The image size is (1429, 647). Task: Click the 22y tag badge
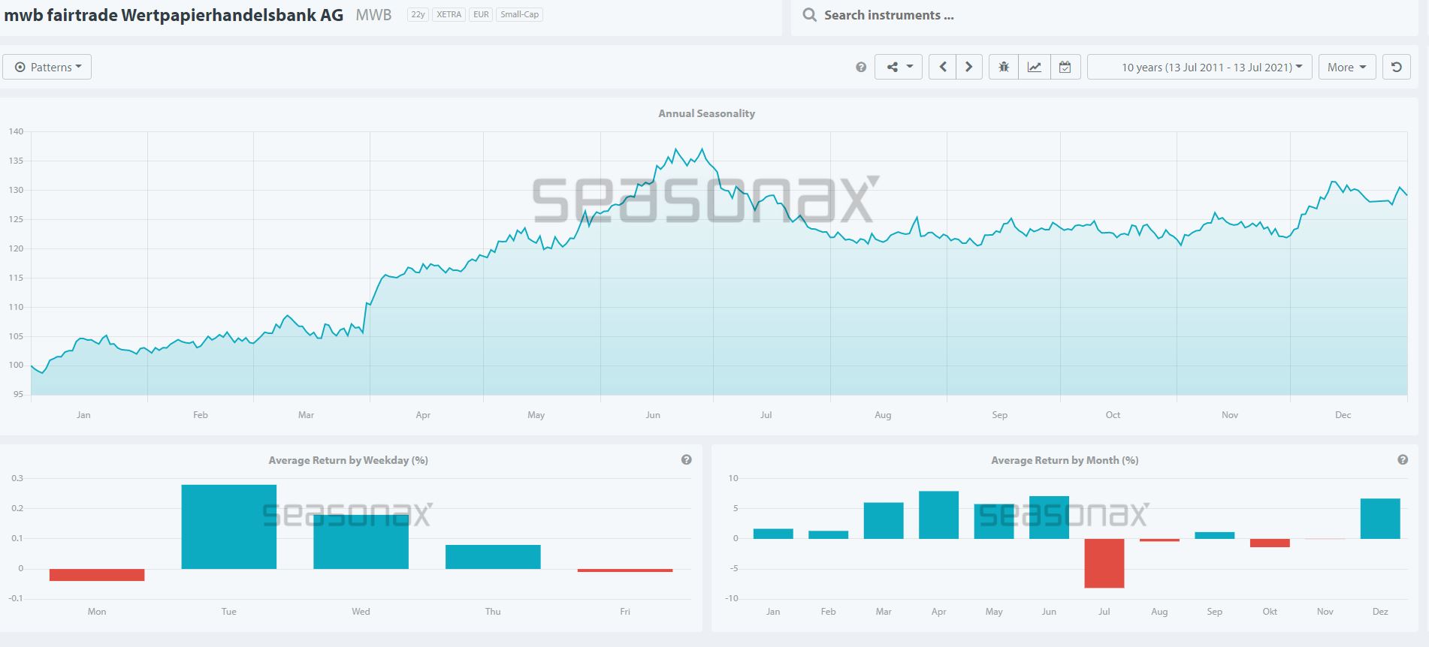[418, 14]
